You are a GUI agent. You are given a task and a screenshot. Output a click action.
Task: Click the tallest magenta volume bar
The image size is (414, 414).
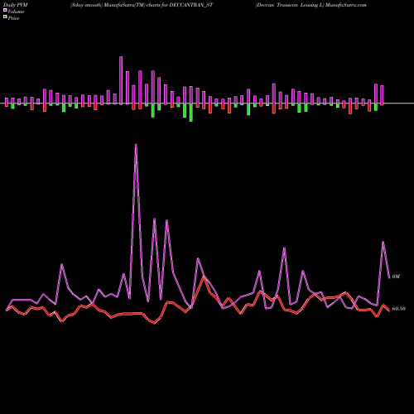[x=121, y=80]
